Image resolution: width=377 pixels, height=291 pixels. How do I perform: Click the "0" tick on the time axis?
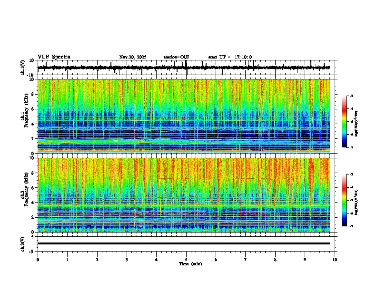point(38,260)
